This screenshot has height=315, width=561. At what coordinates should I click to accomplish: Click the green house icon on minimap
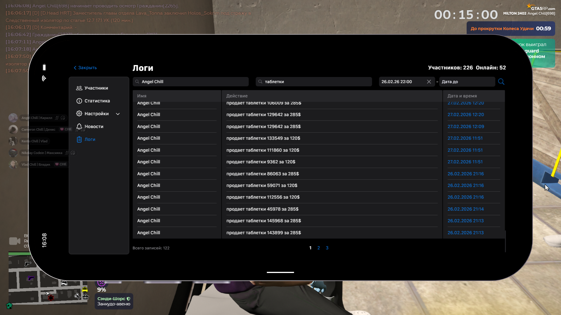[9, 306]
